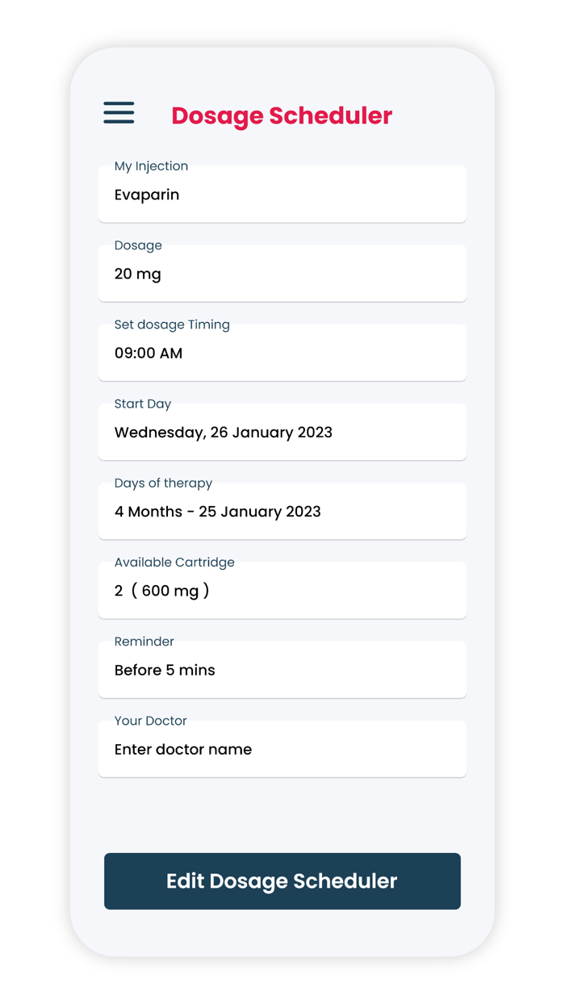Click the Start Day label

(143, 404)
